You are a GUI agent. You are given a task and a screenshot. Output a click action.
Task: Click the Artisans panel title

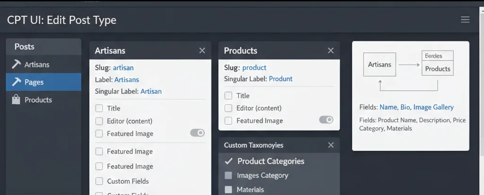coord(110,50)
